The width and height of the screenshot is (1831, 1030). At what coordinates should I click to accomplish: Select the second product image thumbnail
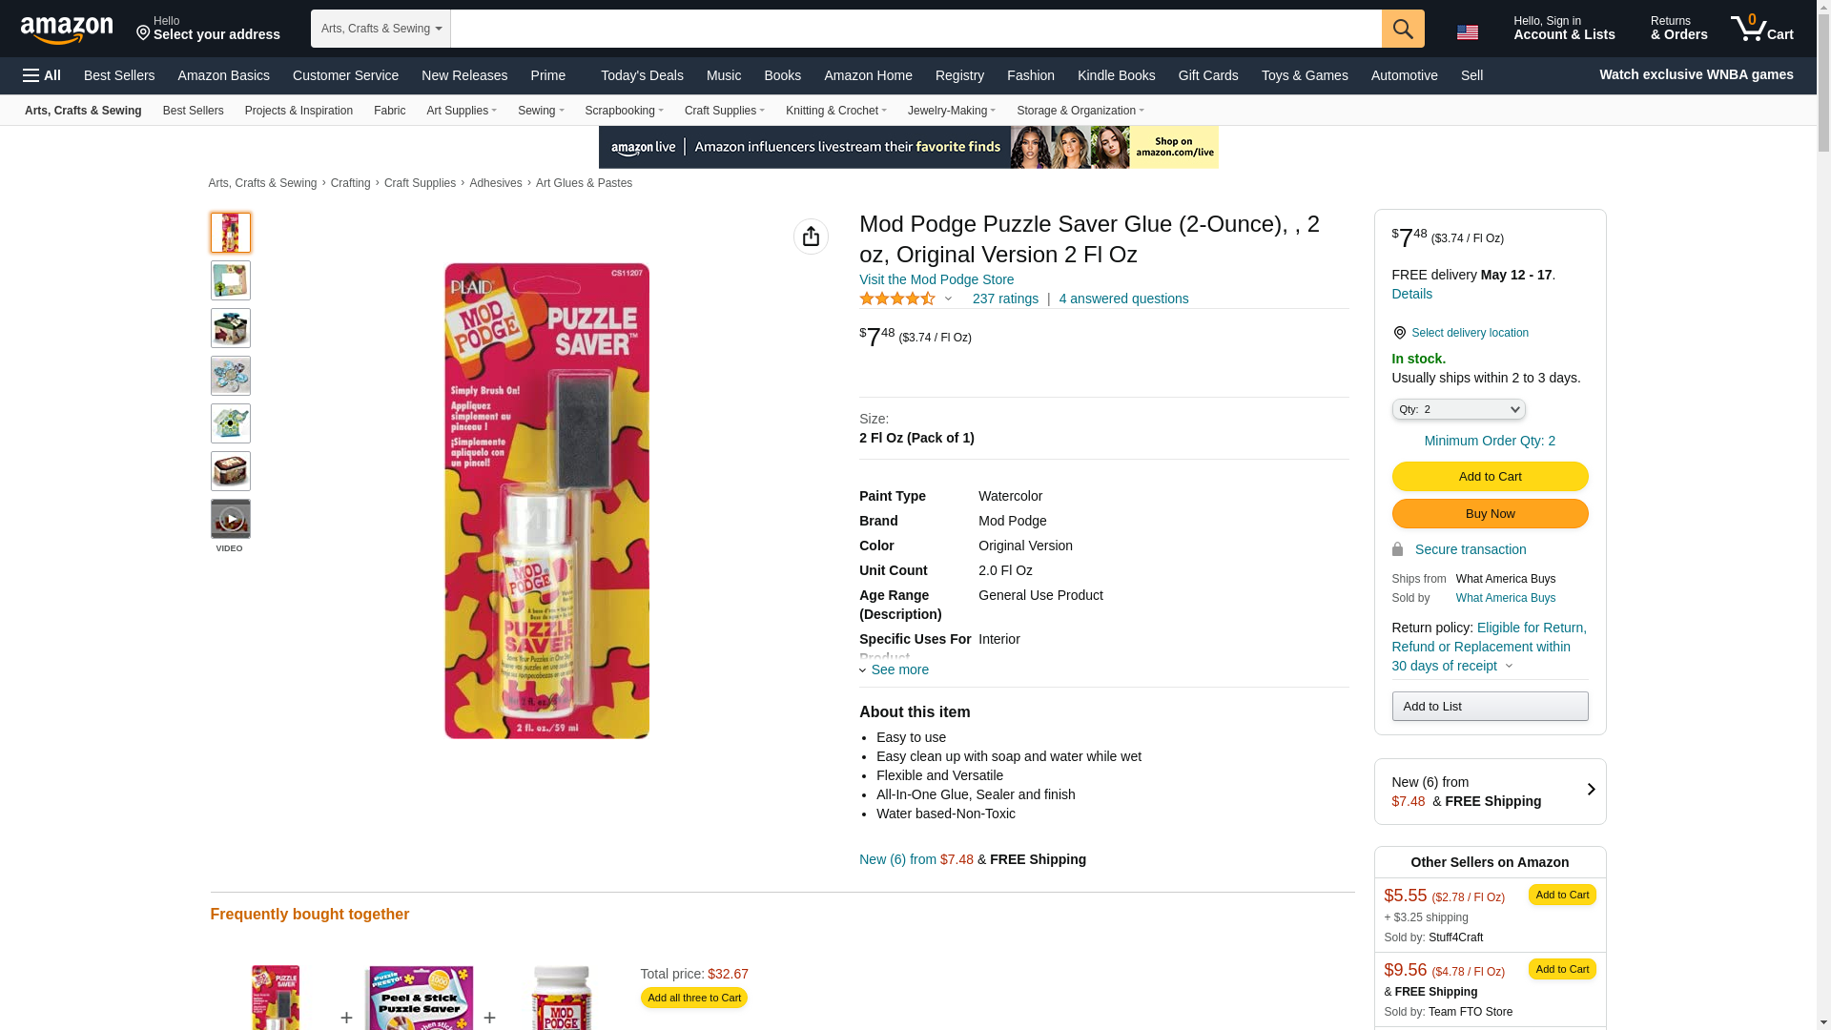point(231,280)
